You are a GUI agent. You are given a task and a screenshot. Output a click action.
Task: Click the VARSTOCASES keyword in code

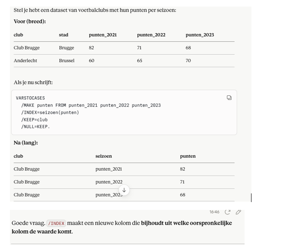tap(30, 98)
